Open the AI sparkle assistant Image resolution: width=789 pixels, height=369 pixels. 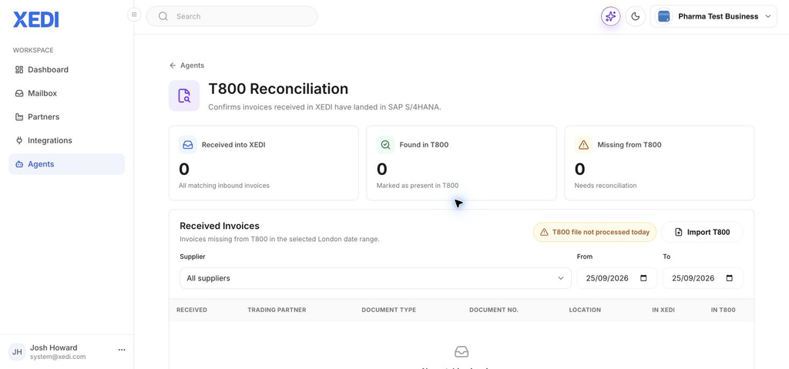[x=610, y=17]
